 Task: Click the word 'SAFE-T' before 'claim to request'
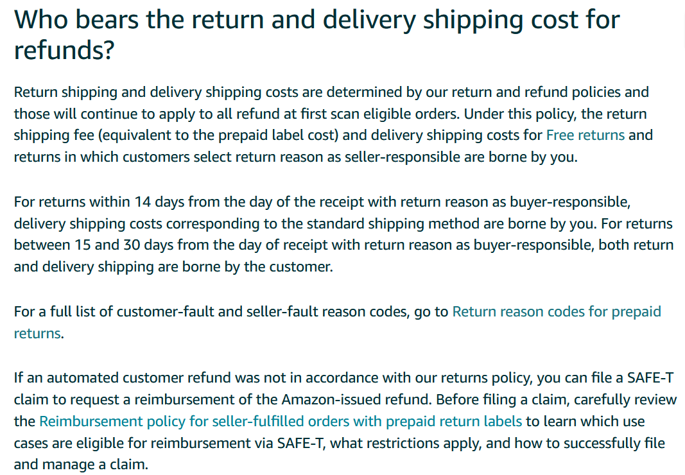tap(650, 377)
